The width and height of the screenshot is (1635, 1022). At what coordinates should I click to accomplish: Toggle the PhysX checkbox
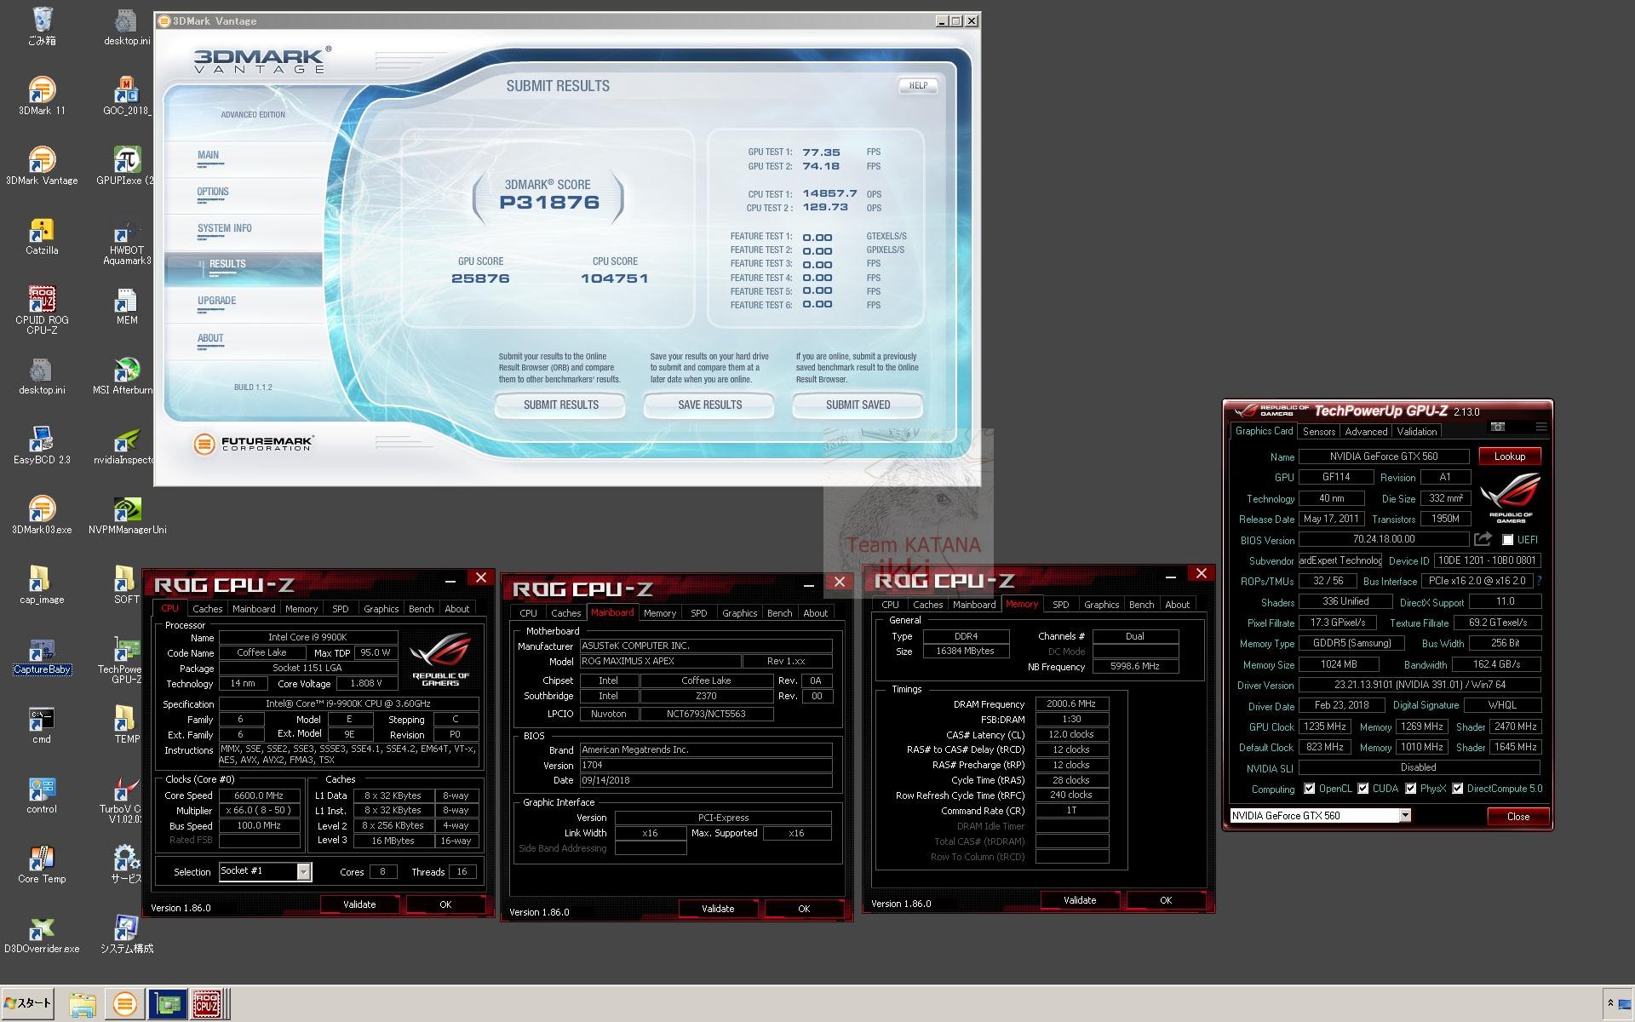(1410, 789)
